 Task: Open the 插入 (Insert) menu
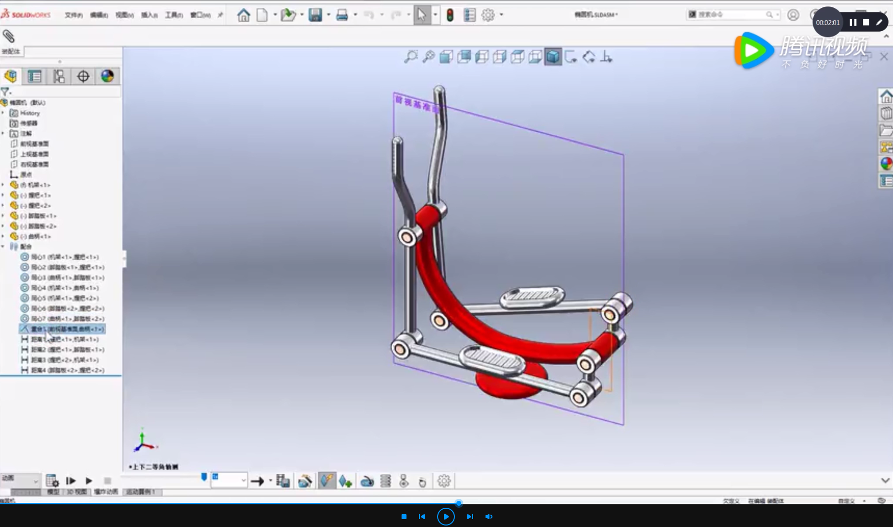pos(149,15)
